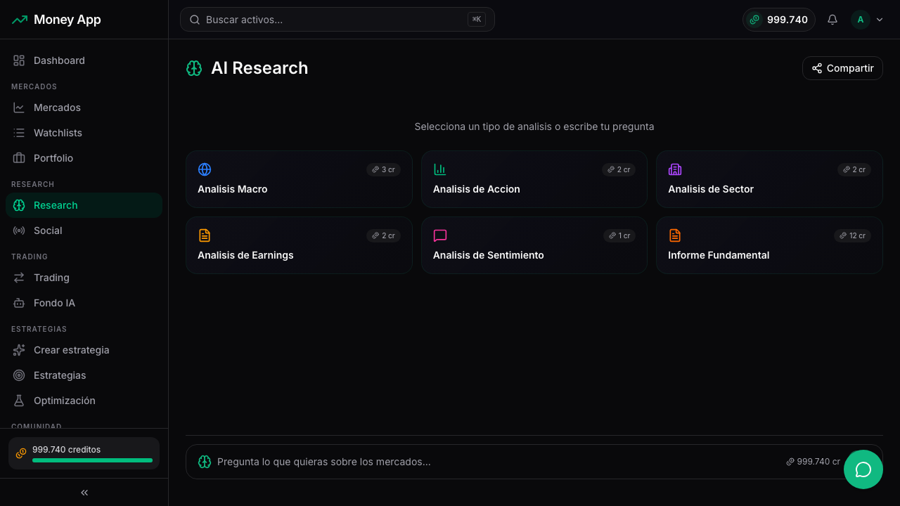Go to Dashboard page
Image resolution: width=900 pixels, height=506 pixels.
pos(84,60)
